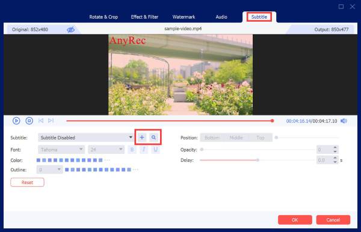Switch to Rotate & Crop tab
The width and height of the screenshot is (361, 232).
coord(103,17)
